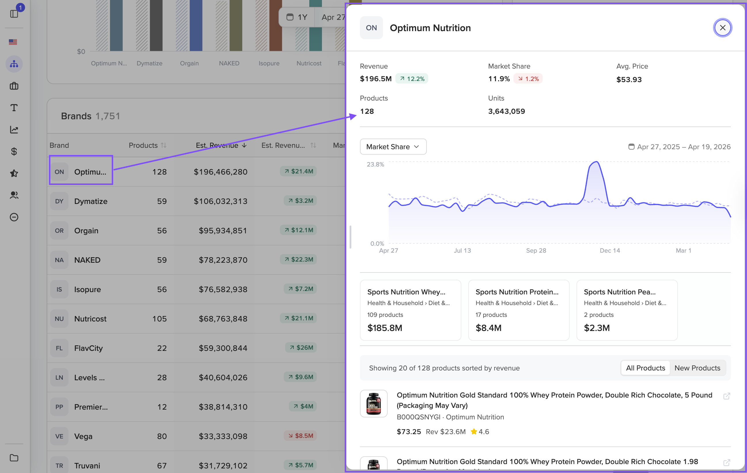Image resolution: width=747 pixels, height=473 pixels.
Task: Open the dollar sign icon in sidebar
Action: tap(14, 152)
